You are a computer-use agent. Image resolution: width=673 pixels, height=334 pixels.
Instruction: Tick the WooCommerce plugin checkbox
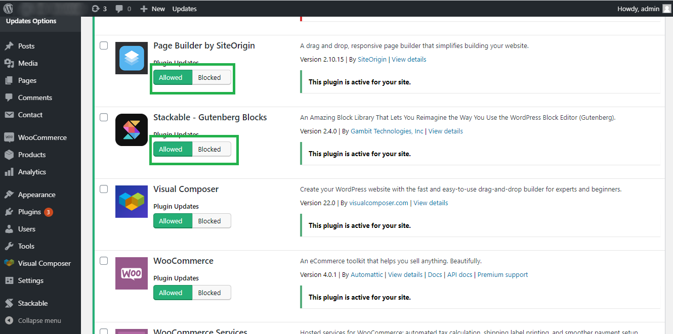pos(104,261)
